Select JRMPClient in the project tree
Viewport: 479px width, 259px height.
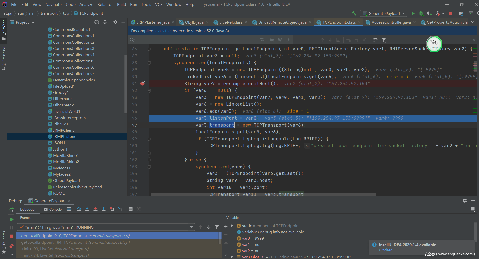pyautogui.click(x=63, y=130)
